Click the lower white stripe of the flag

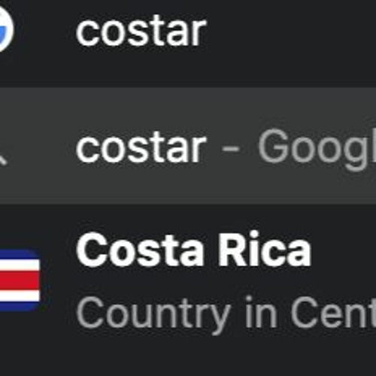point(20,296)
